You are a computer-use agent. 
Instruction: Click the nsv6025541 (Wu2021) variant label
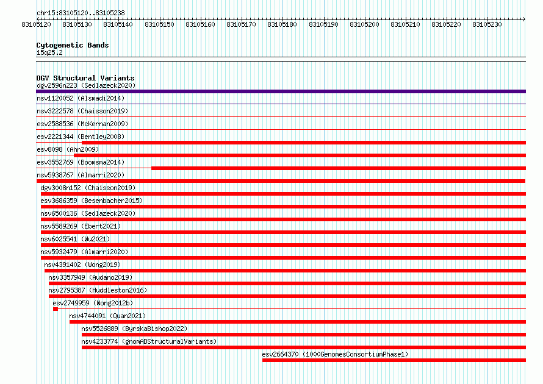coord(75,239)
